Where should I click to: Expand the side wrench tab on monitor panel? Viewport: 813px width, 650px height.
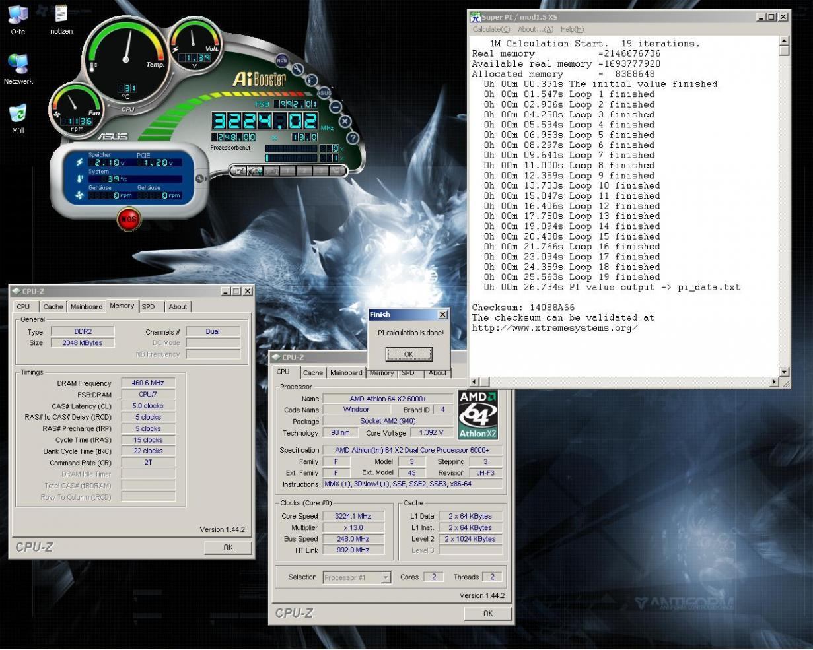pos(201,179)
